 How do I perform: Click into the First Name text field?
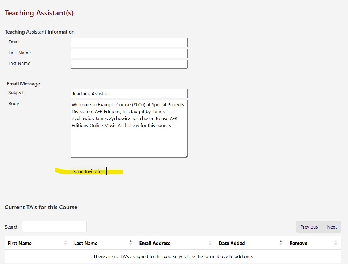click(x=129, y=53)
